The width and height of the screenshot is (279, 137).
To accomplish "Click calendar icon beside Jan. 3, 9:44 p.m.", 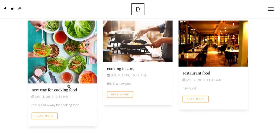I will click(x=33, y=97).
